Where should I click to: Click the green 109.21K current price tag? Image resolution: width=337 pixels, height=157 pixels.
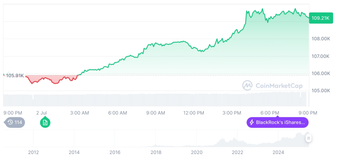click(x=320, y=18)
